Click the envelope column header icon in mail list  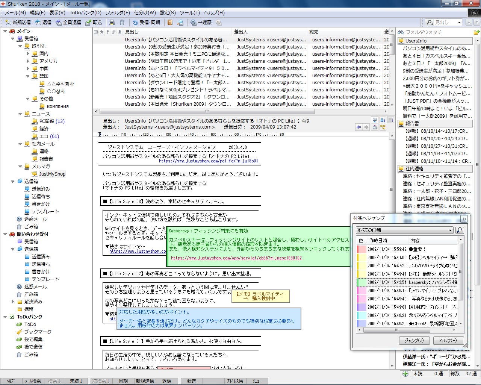pos(96,32)
